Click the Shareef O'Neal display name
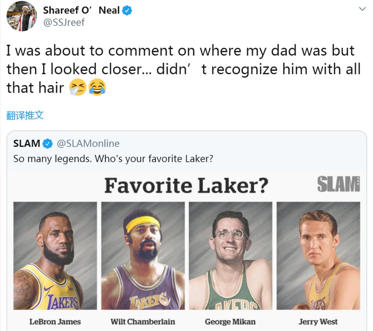 (x=81, y=11)
